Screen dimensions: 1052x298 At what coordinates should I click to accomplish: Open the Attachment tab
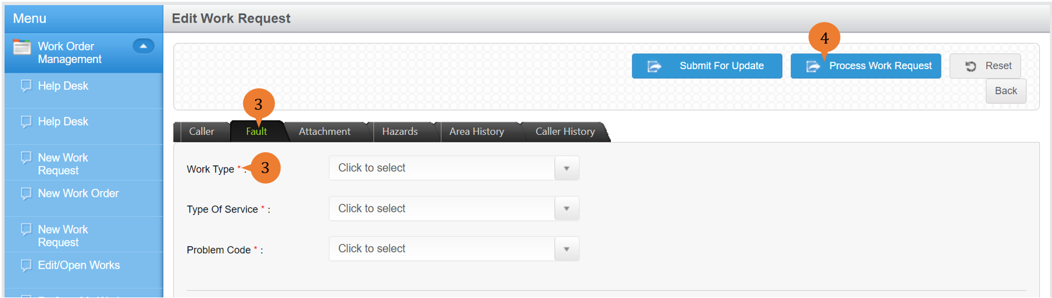(325, 132)
